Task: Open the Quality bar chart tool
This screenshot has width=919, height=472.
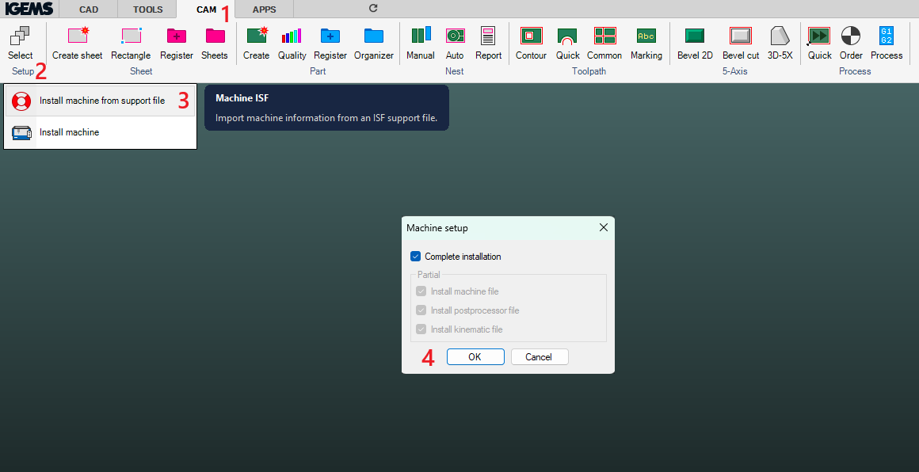Action: 292,36
